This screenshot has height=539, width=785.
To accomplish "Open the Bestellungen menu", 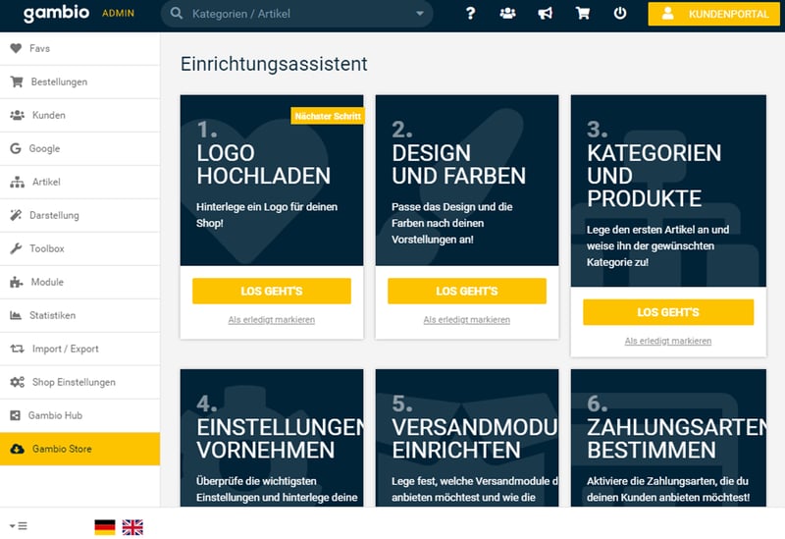I will [80, 81].
